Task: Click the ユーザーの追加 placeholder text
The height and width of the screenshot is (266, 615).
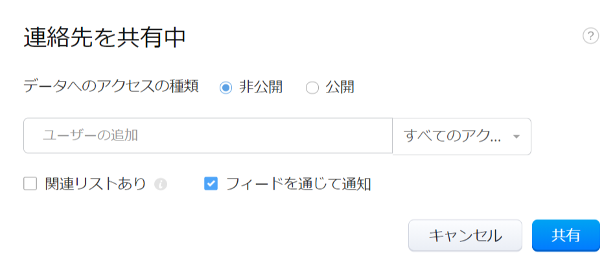Action: (90, 135)
